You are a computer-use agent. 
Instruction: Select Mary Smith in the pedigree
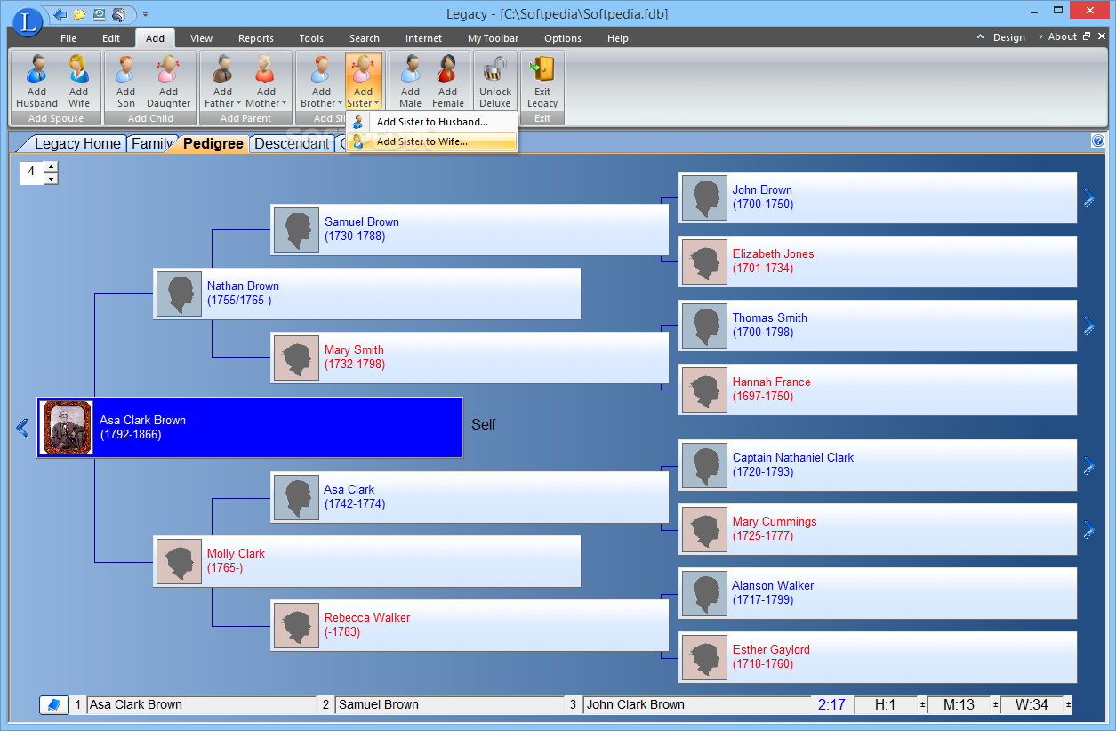470,357
